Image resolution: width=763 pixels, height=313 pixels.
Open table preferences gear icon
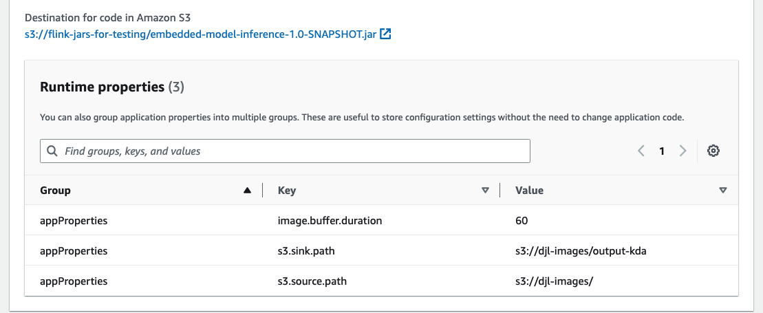tap(713, 151)
